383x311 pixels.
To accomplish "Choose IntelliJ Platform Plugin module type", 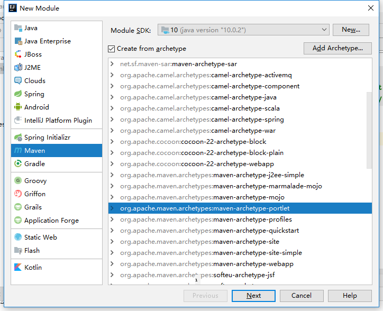I will [58, 121].
